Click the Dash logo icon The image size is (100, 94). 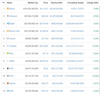8,91
